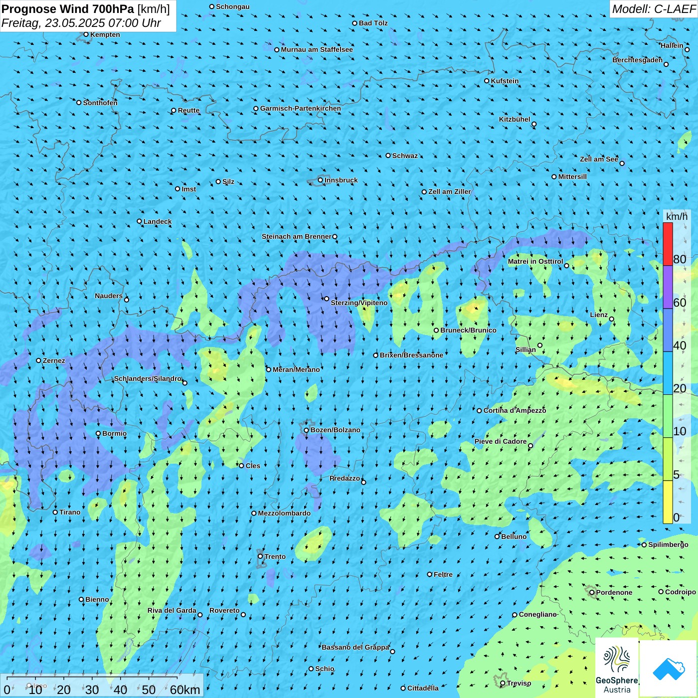Click the 'Schlanders/Silandro' label
This screenshot has height=698, width=698.
tap(148, 378)
